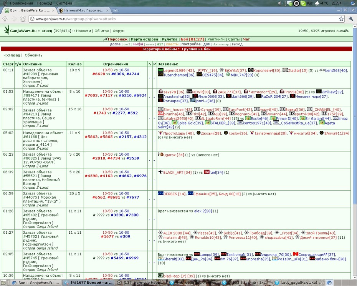This screenshot has height=286, width=357.
Task: Open the Новости link in the header
Action: pos(83,31)
